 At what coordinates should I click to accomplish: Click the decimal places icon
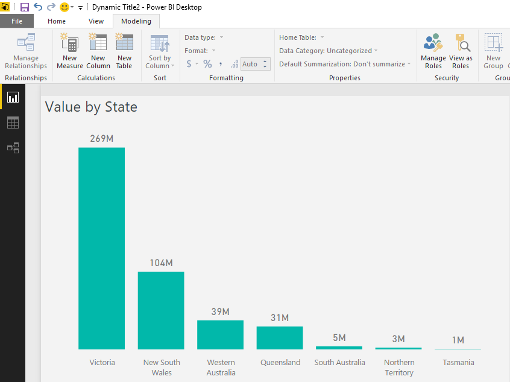(235, 64)
